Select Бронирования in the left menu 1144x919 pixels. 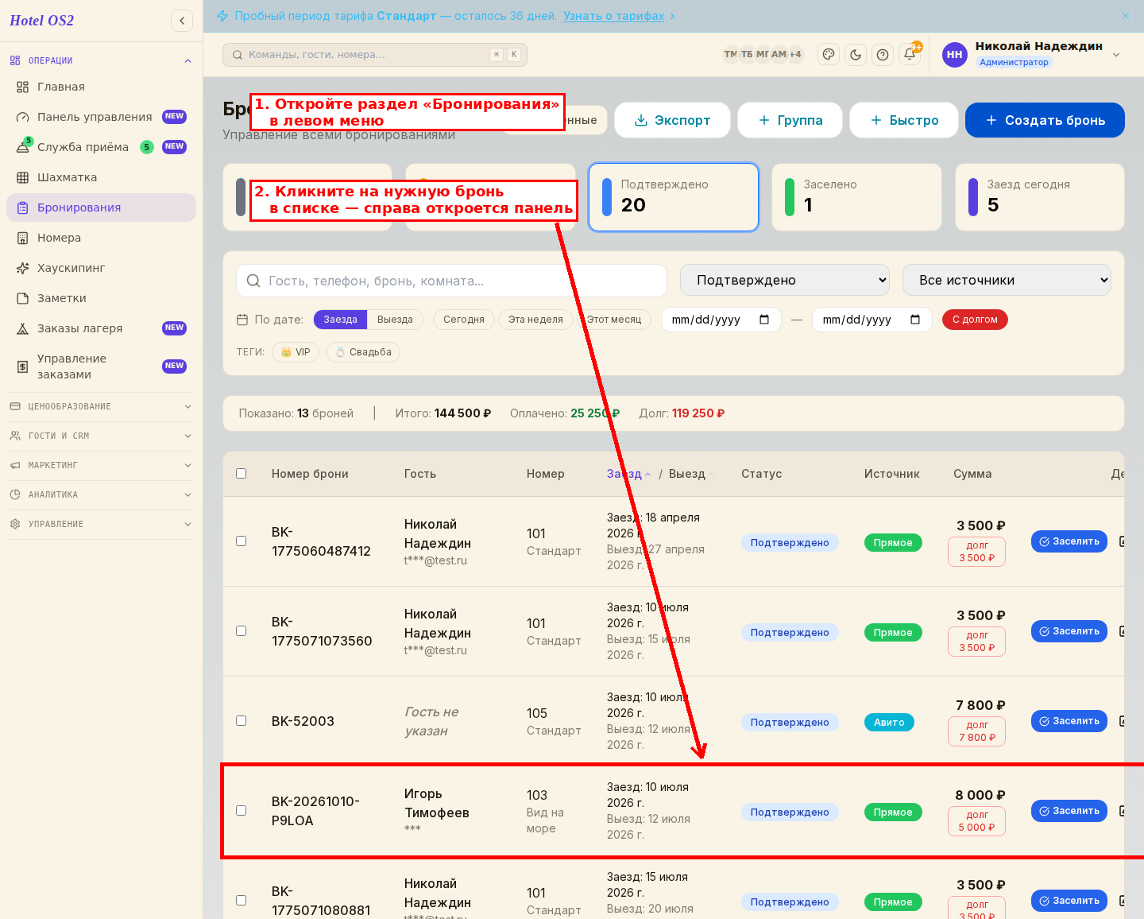pos(101,207)
